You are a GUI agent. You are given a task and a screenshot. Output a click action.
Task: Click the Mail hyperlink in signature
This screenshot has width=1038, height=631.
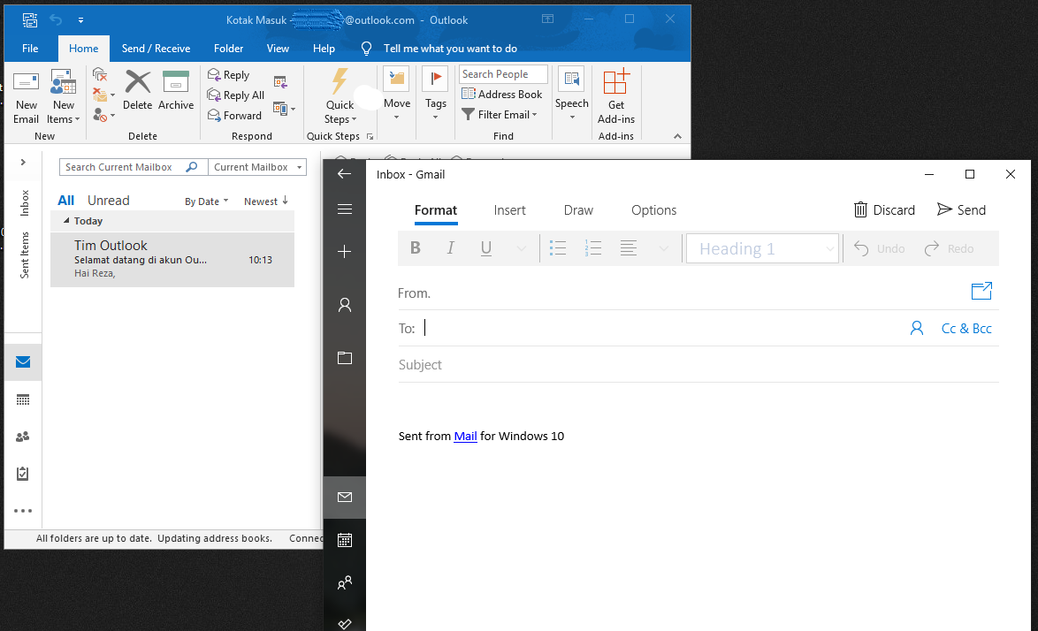(465, 436)
